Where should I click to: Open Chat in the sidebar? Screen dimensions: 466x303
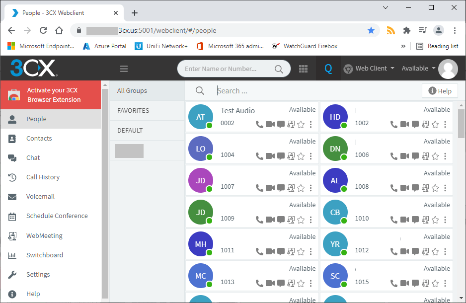point(51,158)
